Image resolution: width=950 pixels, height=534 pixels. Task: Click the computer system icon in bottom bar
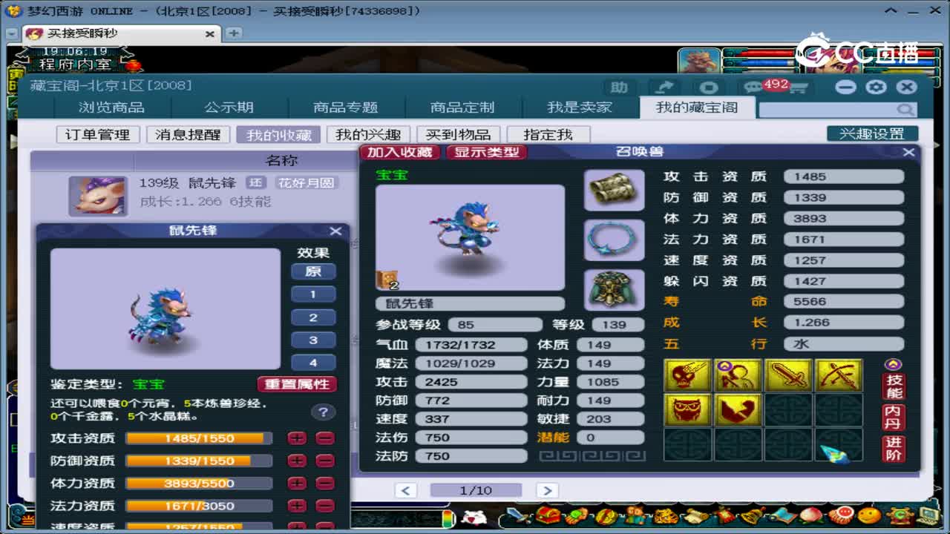coord(928,515)
